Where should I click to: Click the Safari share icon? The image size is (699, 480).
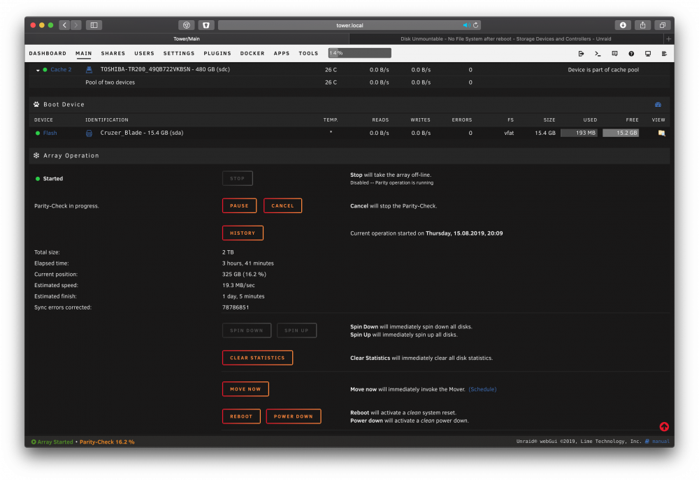[x=642, y=25]
